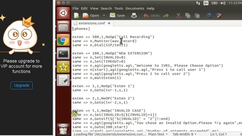Save the current file
The height and width of the screenshot is (136, 242).
[117, 15]
